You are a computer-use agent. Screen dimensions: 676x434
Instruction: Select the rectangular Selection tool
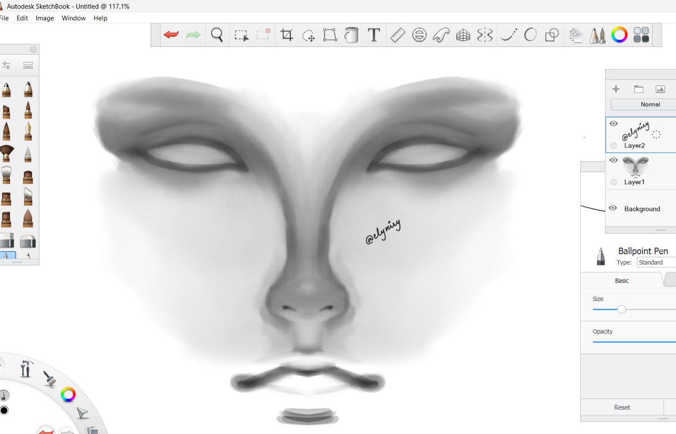(242, 35)
